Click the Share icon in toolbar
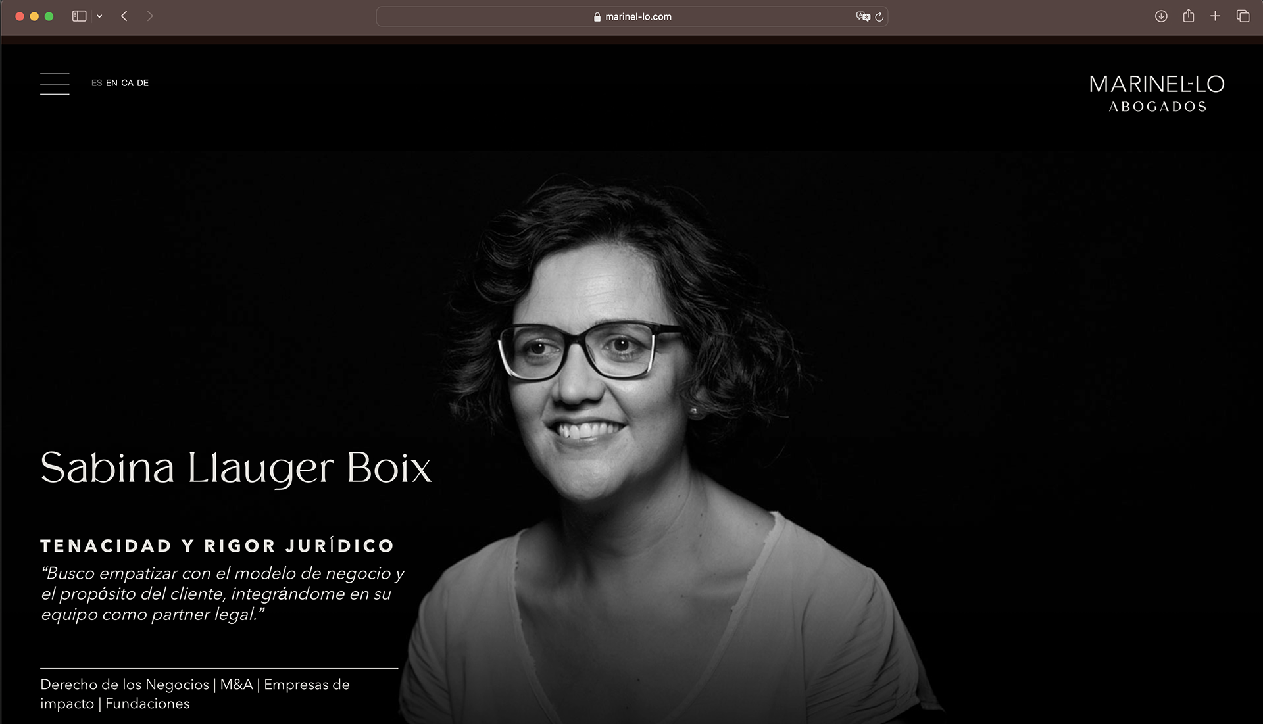The height and width of the screenshot is (724, 1263). [x=1188, y=16]
